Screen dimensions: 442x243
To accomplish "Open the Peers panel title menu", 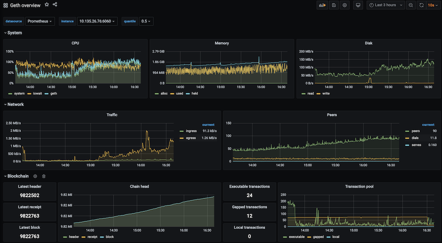I will pos(332,115).
